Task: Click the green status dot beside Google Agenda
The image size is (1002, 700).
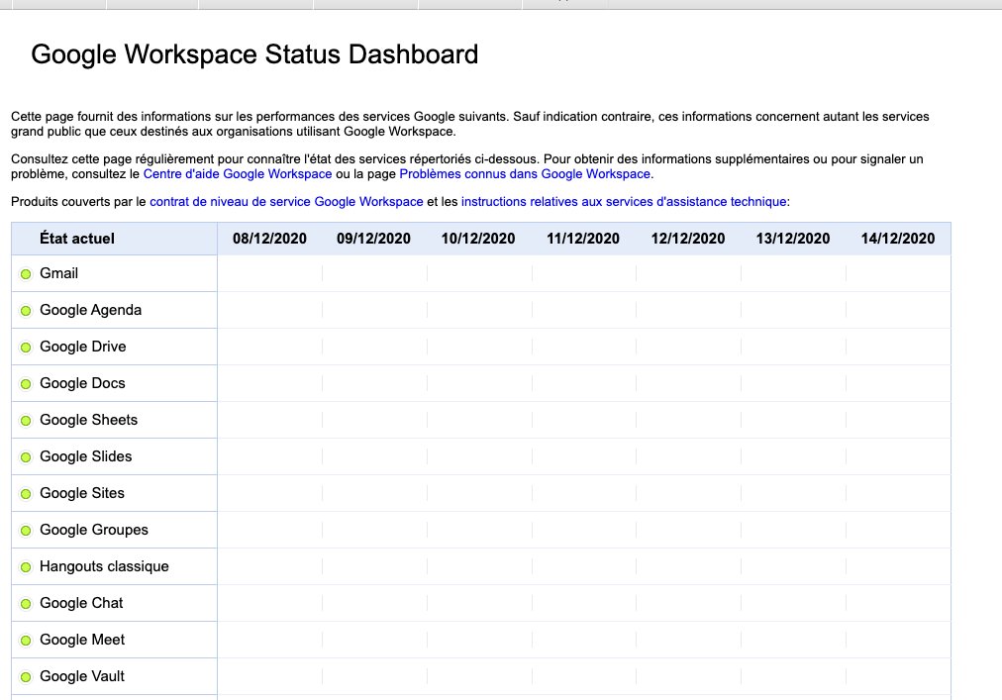Action: pos(26,311)
